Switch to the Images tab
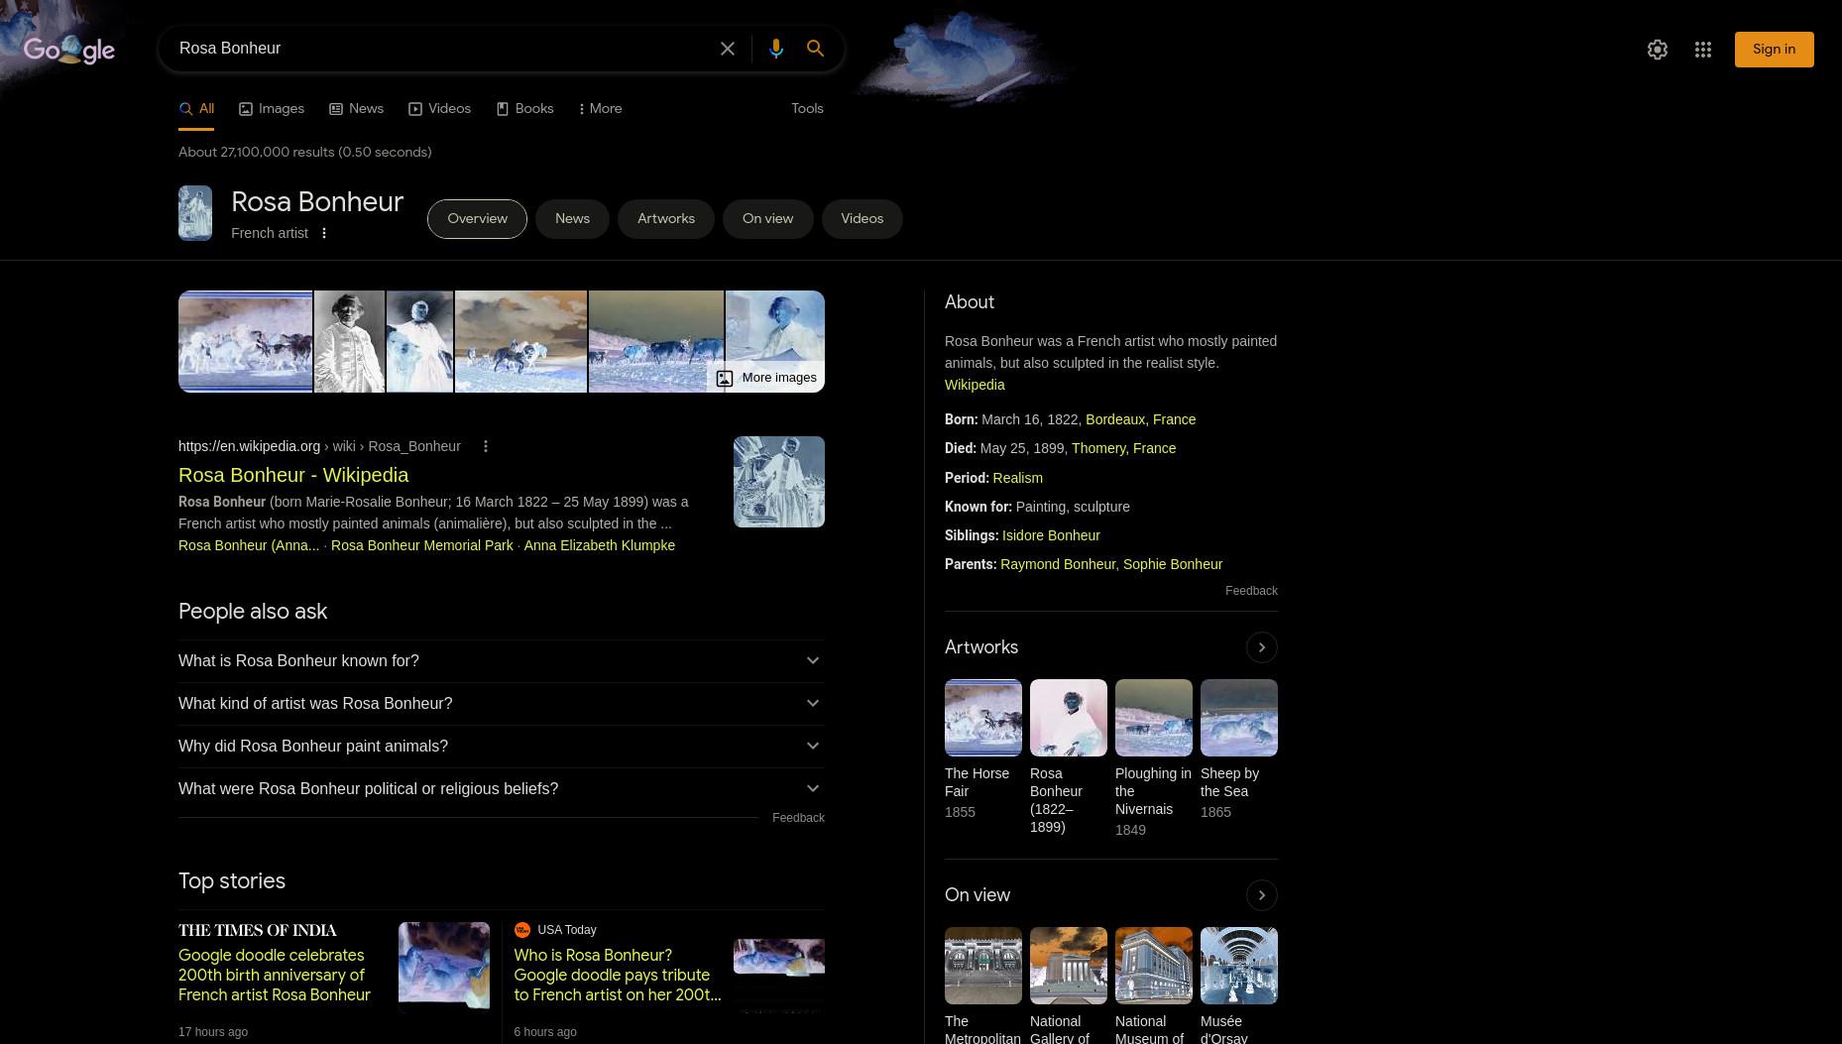 point(272,109)
